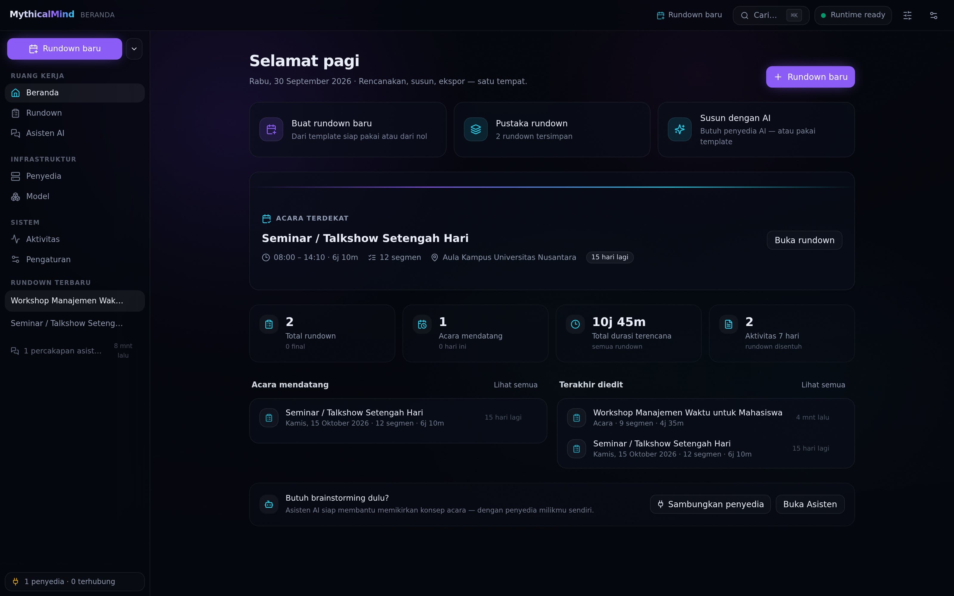This screenshot has height=596, width=954.
Task: Click the Total rundown clipboard icon
Action: [x=269, y=324]
